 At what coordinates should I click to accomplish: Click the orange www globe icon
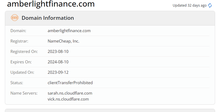pos(15,18)
